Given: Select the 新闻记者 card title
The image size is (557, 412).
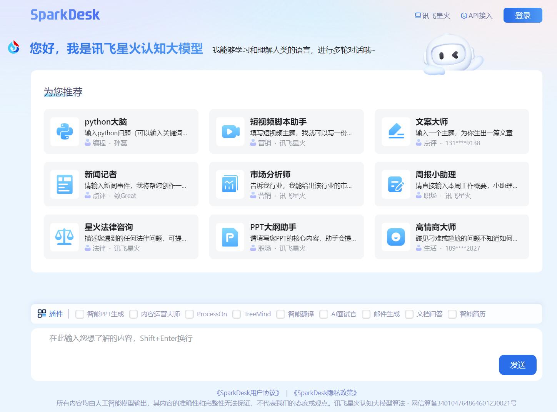Looking at the screenshot, I should (x=101, y=174).
